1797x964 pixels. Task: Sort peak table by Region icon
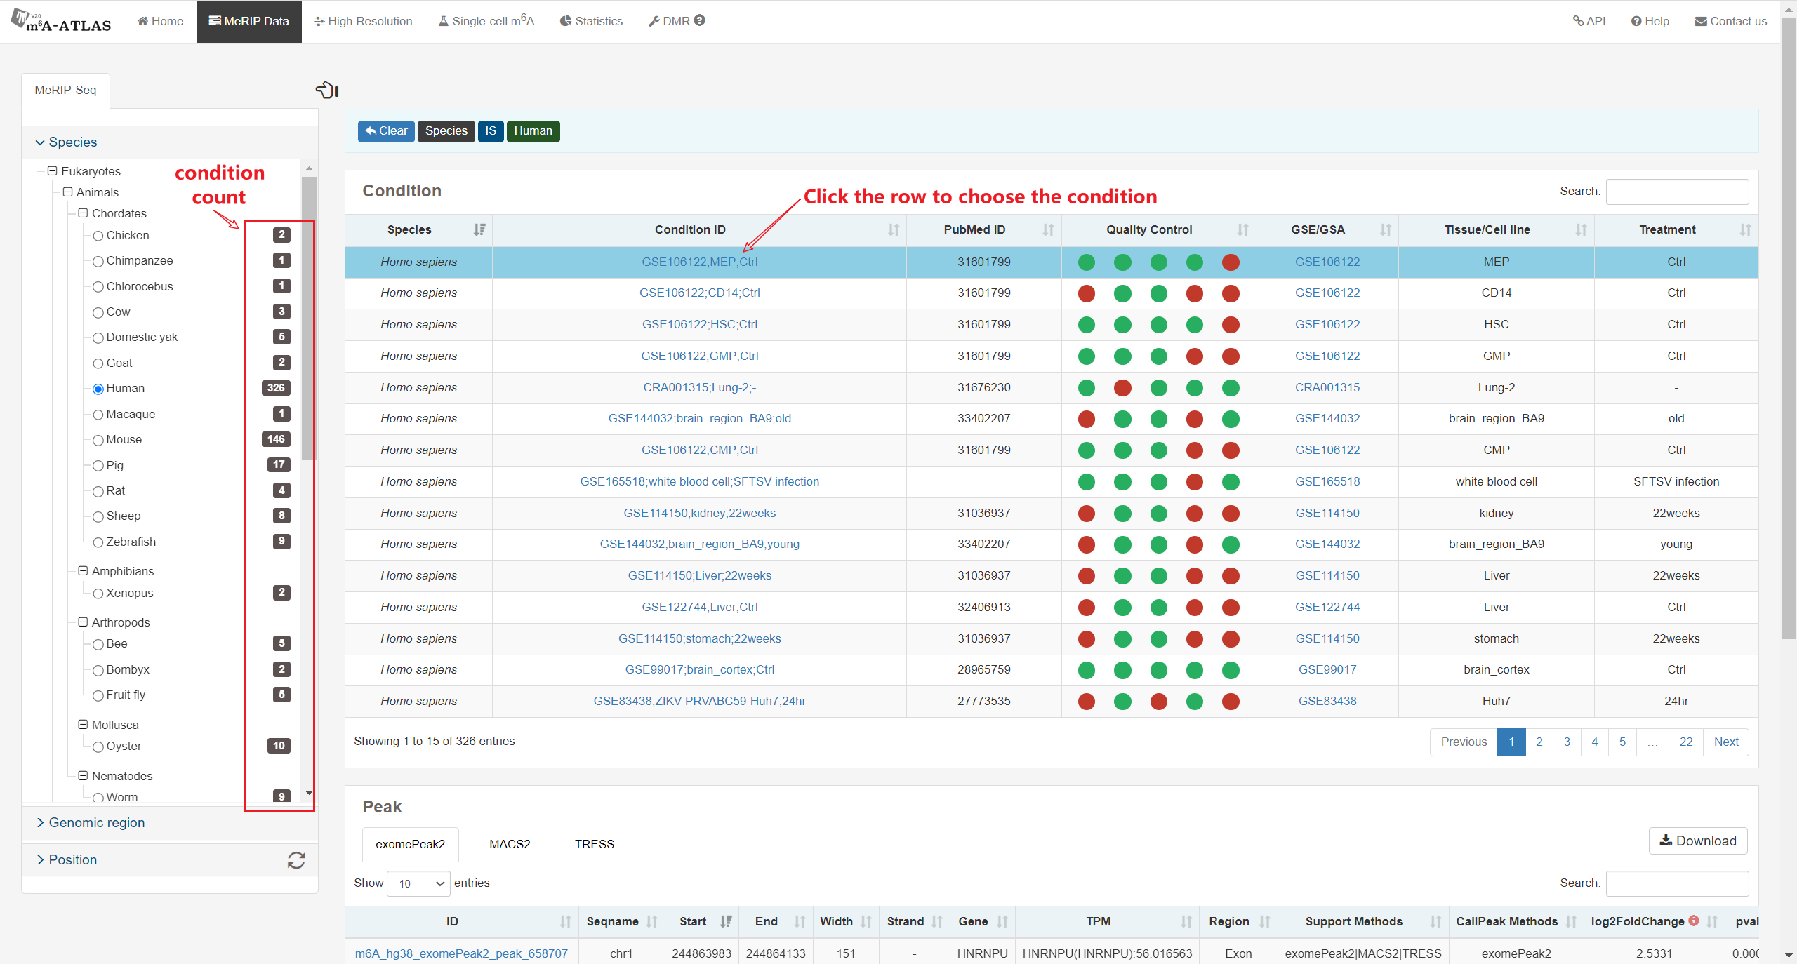click(x=1265, y=921)
